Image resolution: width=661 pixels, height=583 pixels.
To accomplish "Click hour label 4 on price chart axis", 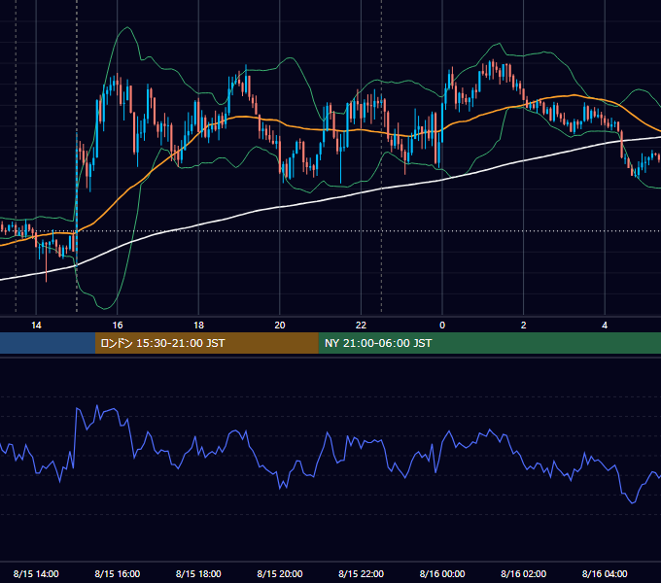I will (x=605, y=325).
